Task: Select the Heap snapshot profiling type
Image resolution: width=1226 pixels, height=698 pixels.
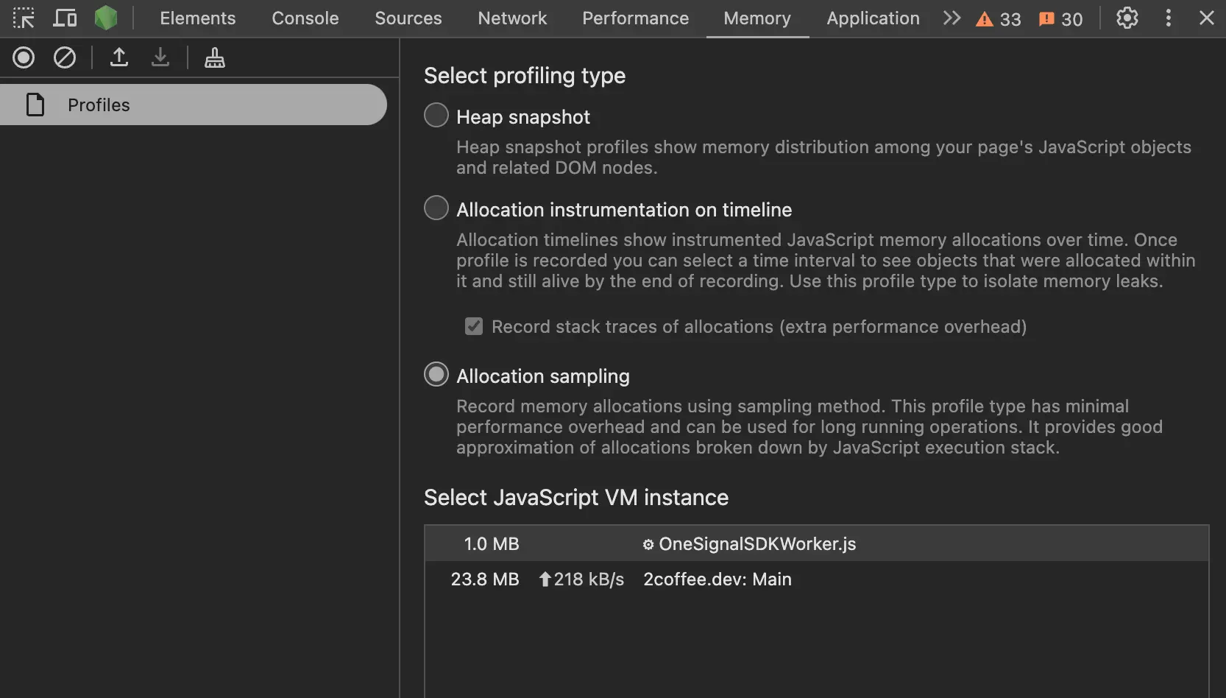Action: pyautogui.click(x=436, y=115)
